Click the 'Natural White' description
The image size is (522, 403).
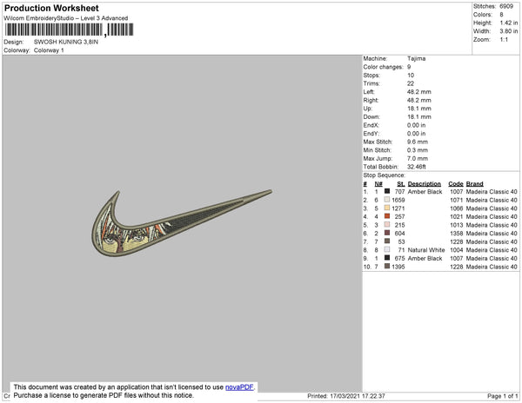pos(426,250)
